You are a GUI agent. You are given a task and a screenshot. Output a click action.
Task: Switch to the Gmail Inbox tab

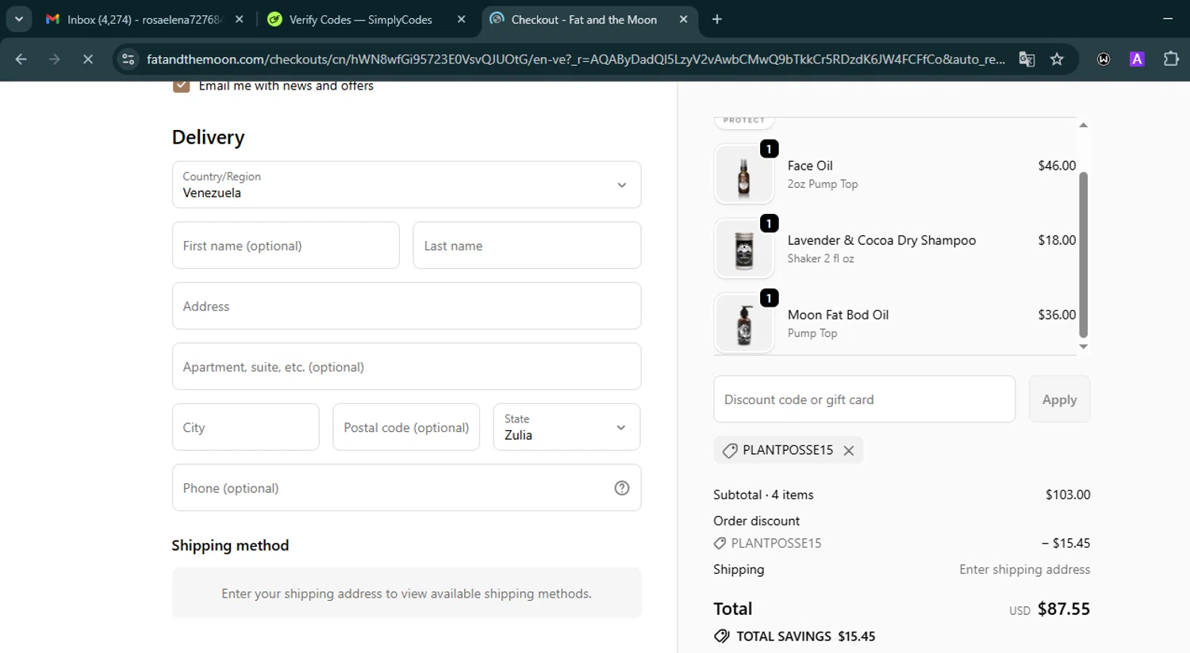pos(144,19)
